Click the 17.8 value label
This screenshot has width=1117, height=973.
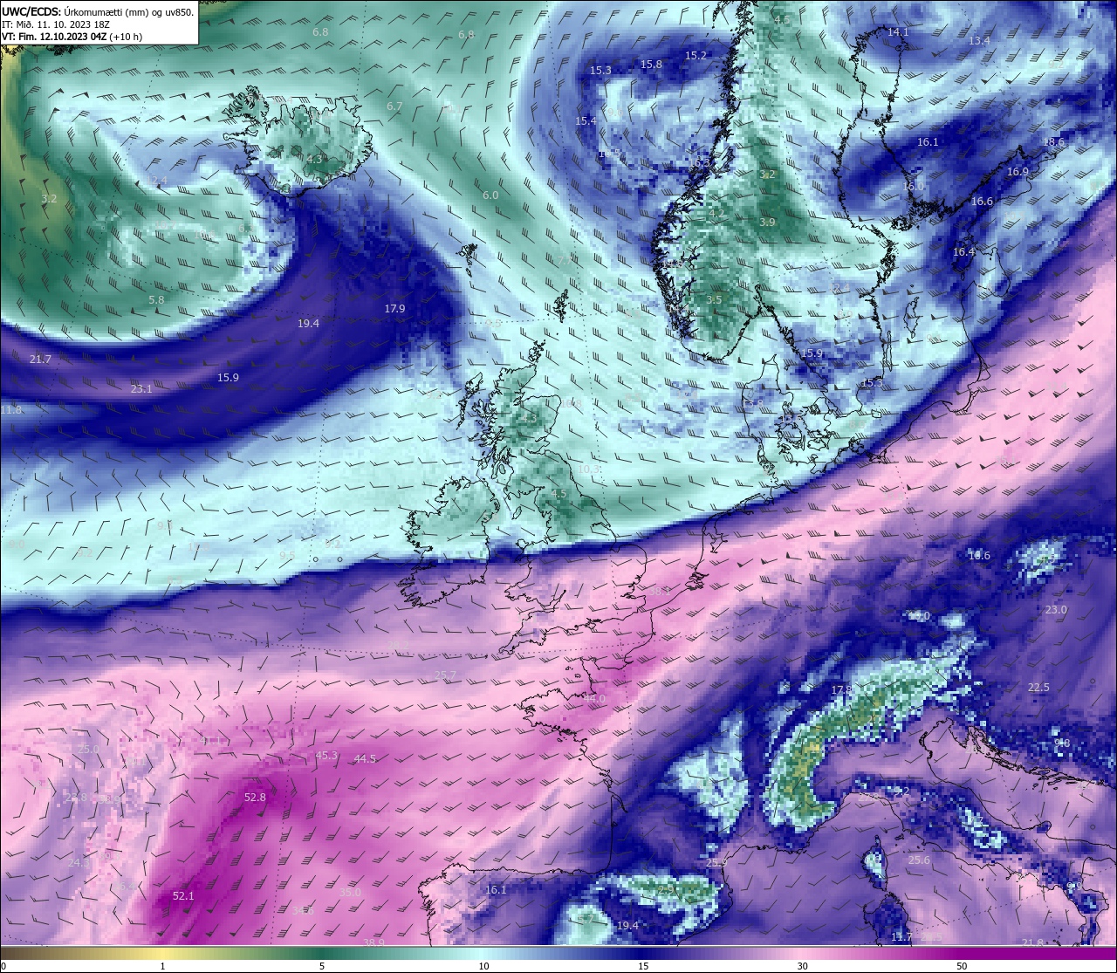tap(841, 689)
